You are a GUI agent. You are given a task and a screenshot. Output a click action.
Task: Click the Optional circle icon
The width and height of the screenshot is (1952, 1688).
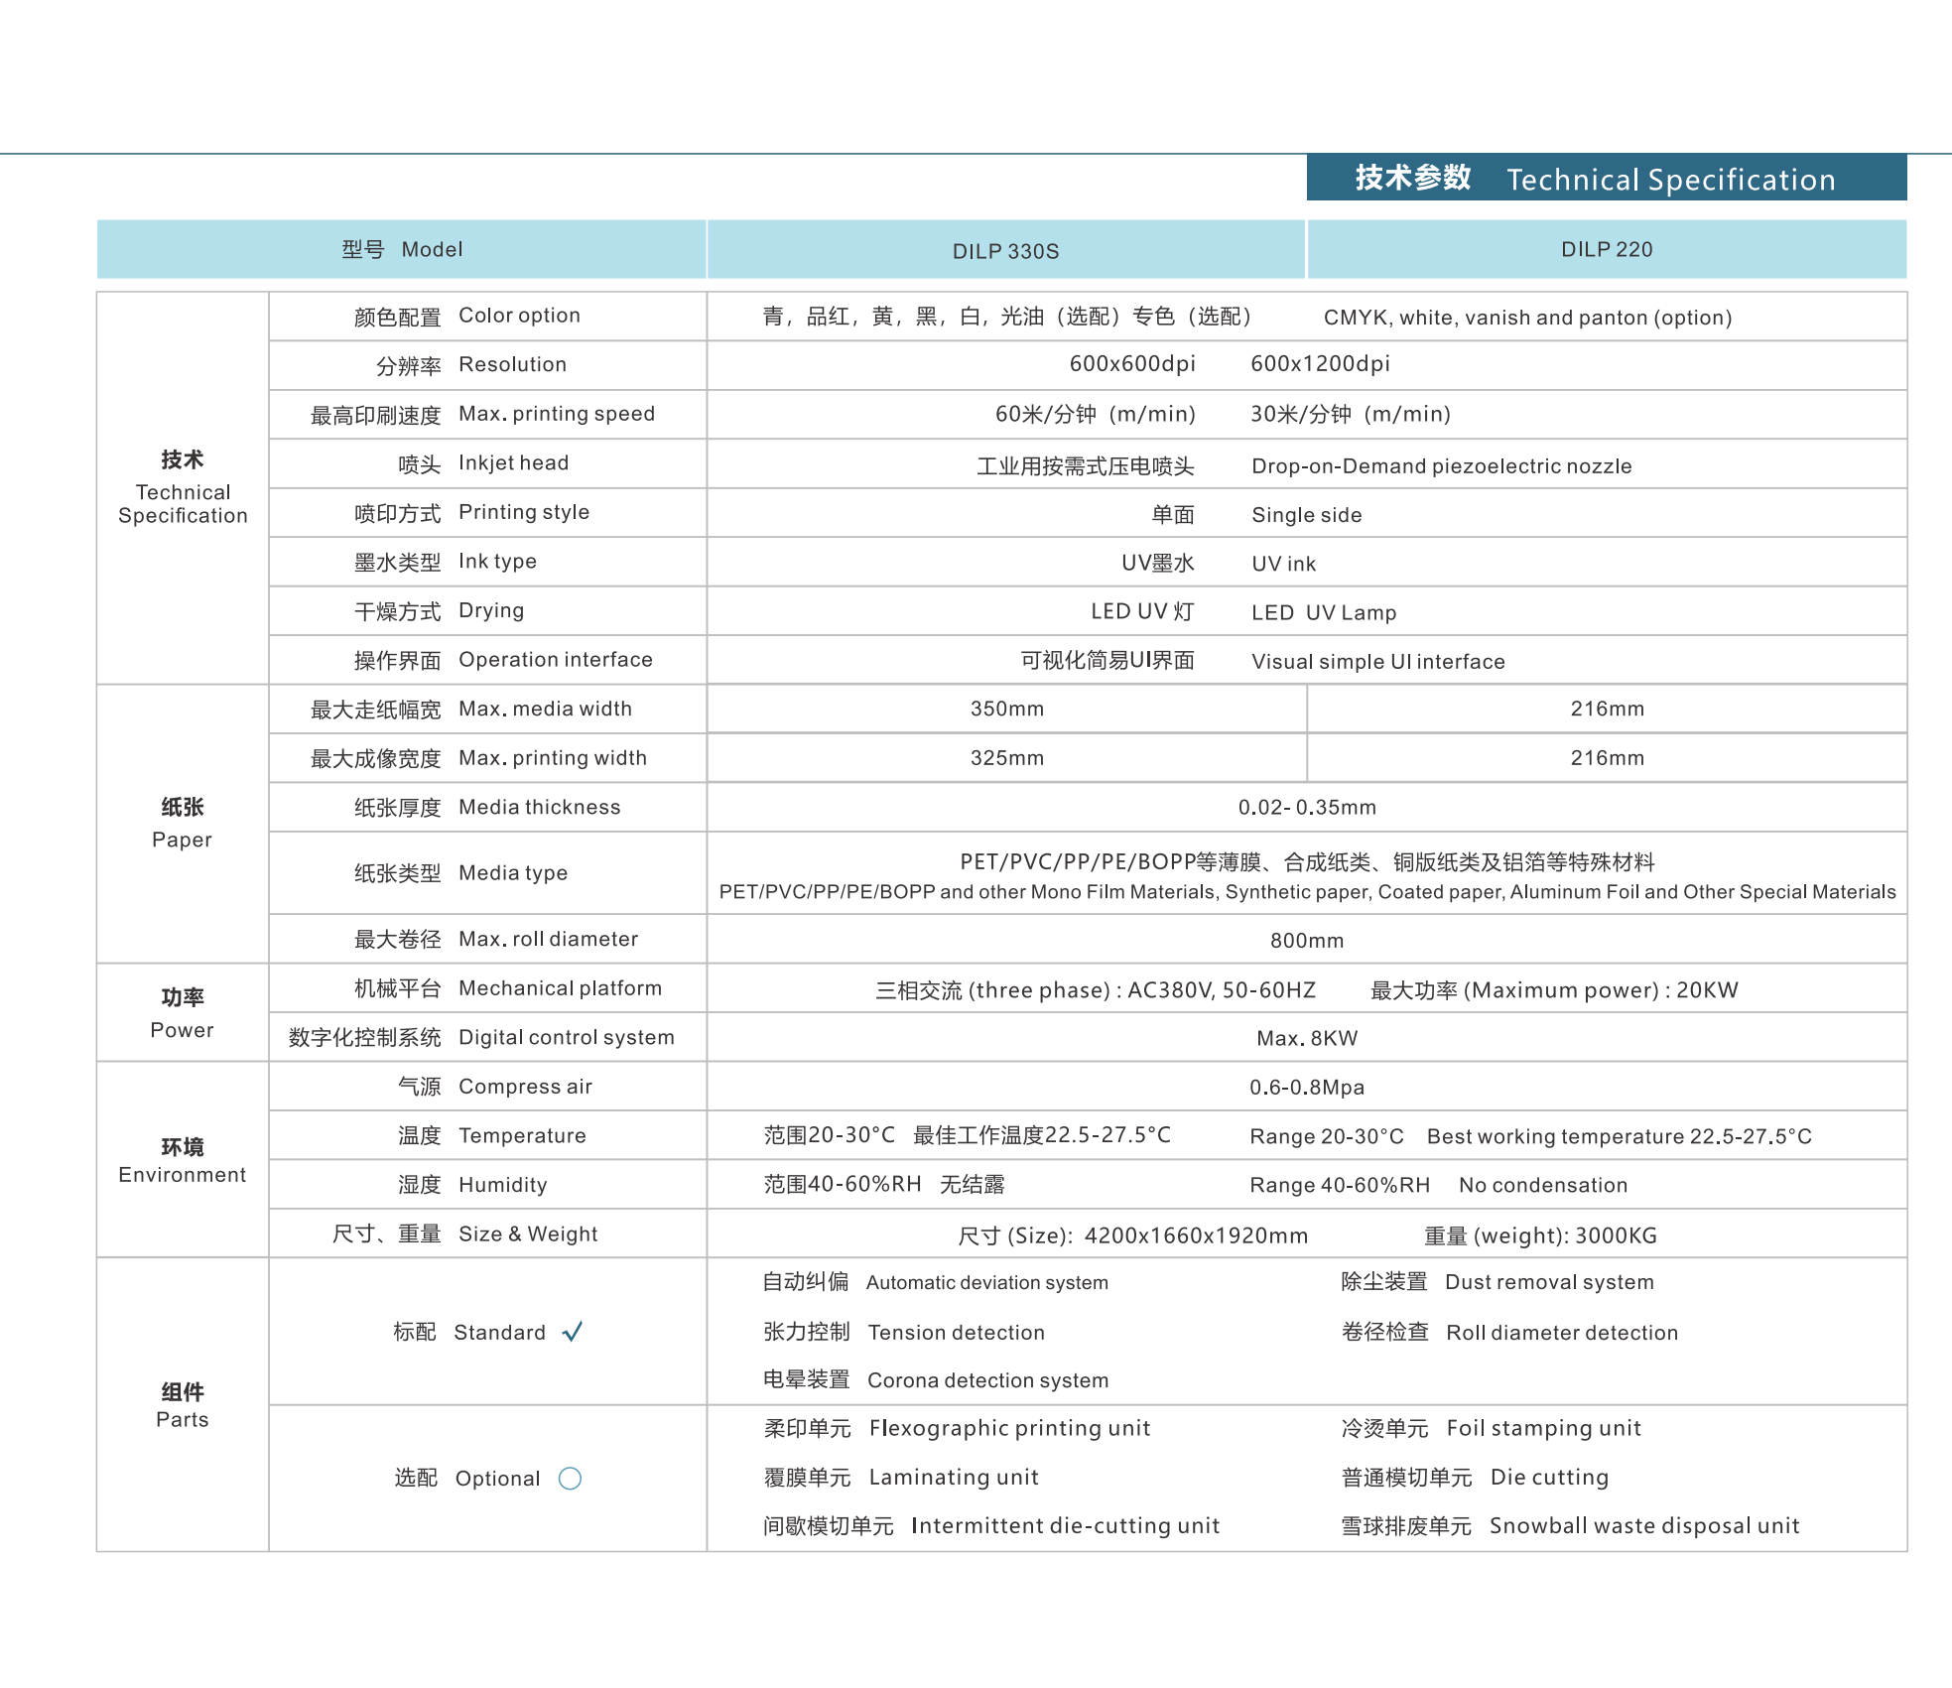click(x=570, y=1479)
